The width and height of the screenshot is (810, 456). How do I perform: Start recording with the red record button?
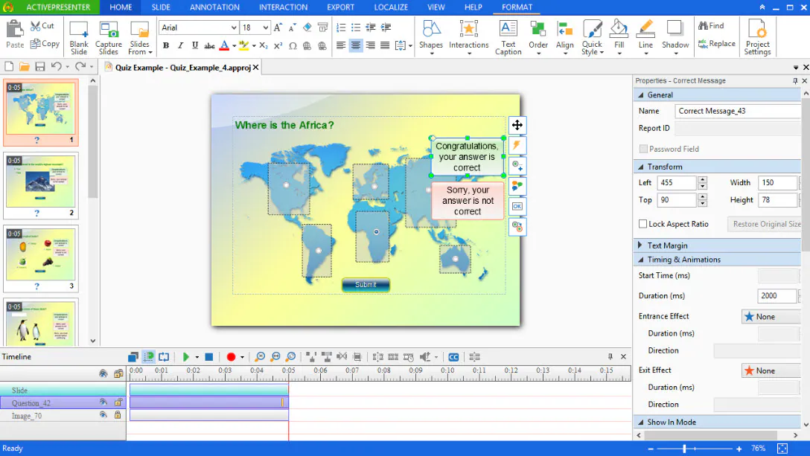231,357
